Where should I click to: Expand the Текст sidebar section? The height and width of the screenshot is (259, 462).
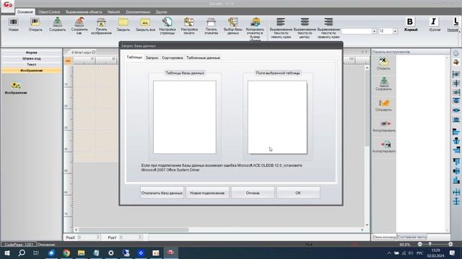tap(31, 64)
